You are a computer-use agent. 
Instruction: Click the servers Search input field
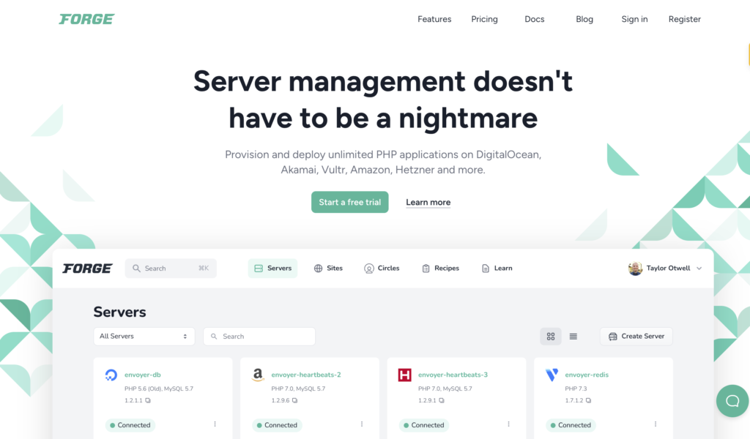[259, 336]
